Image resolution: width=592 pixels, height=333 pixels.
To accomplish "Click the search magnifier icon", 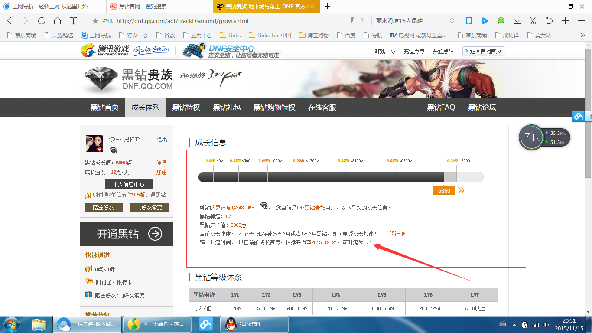I will [x=452, y=21].
